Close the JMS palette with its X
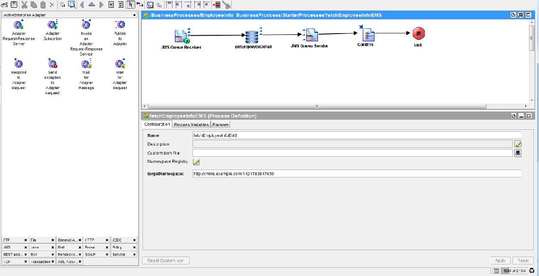This screenshot has width=539, height=276. pyautogui.click(x=25, y=248)
